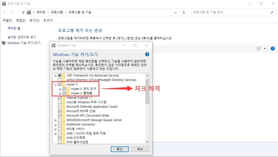
Task: Click the back arrow navigation button
Action: pos(5,12)
